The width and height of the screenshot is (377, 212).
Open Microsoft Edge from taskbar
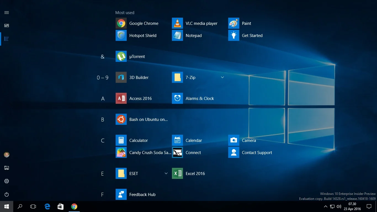click(x=47, y=206)
